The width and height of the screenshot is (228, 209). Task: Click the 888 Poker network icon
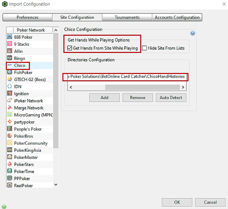coord(10,37)
